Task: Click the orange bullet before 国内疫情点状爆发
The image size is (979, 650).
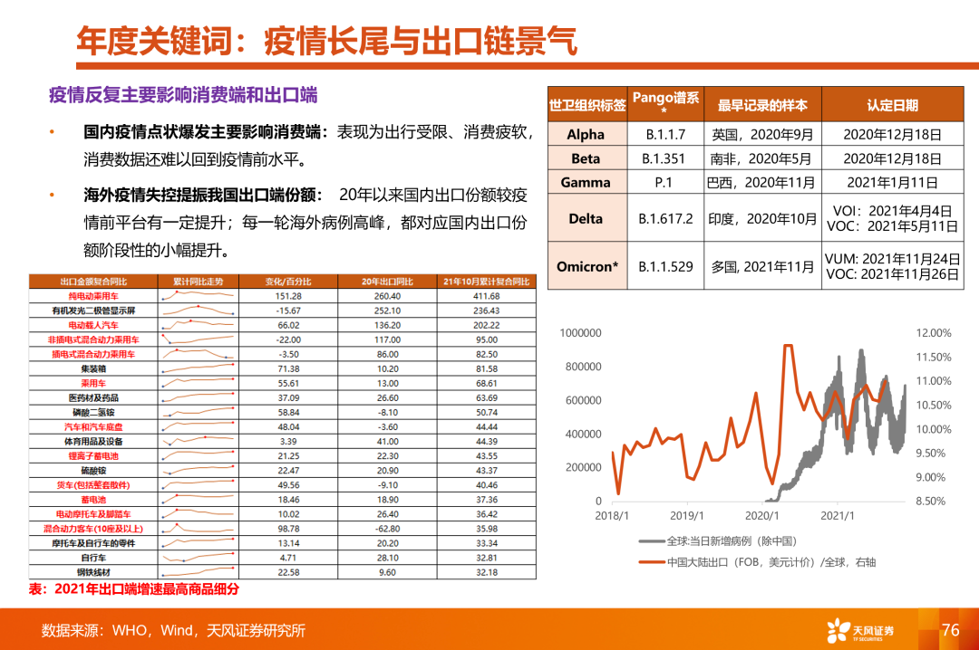Action: tap(53, 132)
